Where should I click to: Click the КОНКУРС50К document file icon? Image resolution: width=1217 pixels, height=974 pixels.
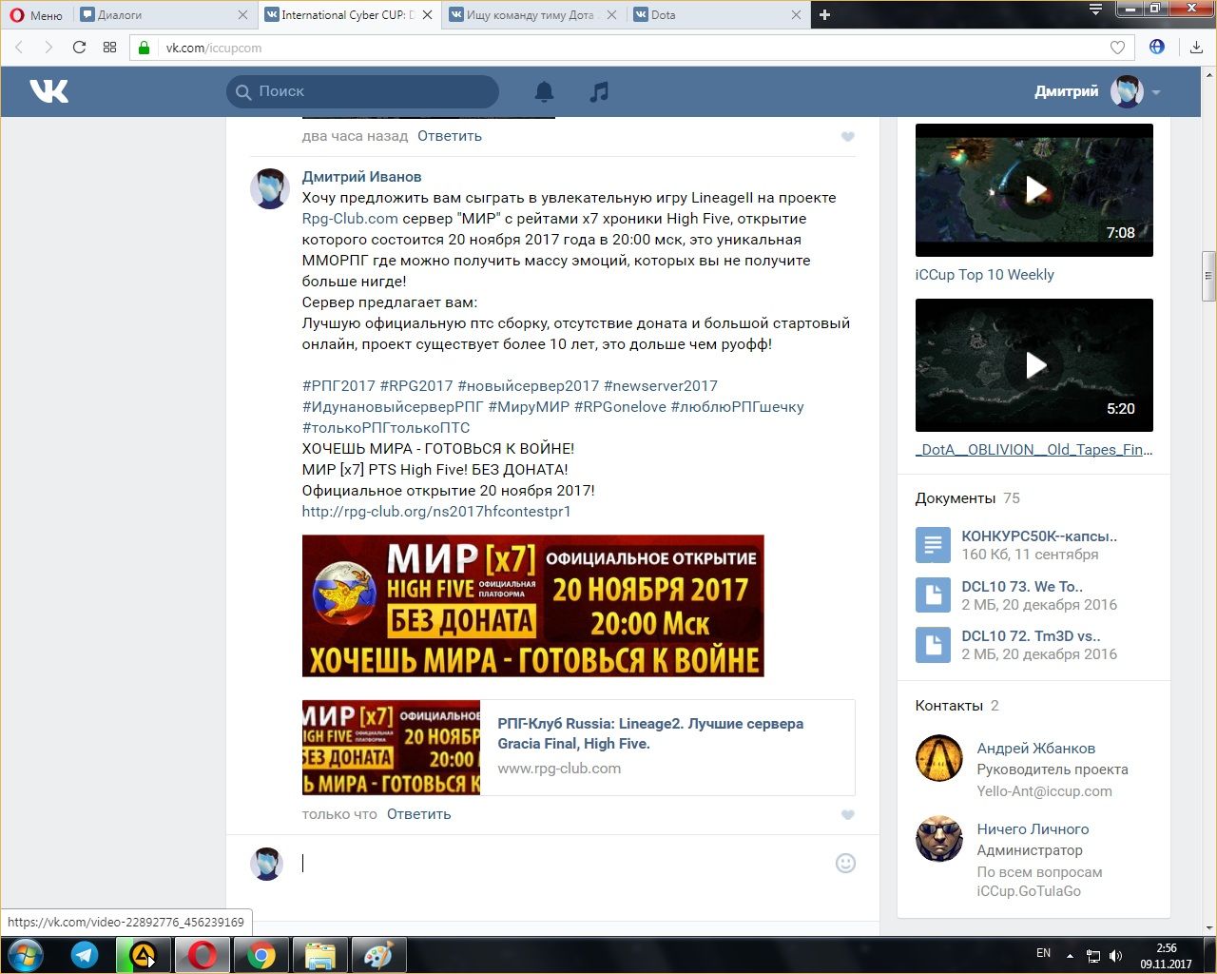[x=933, y=545]
